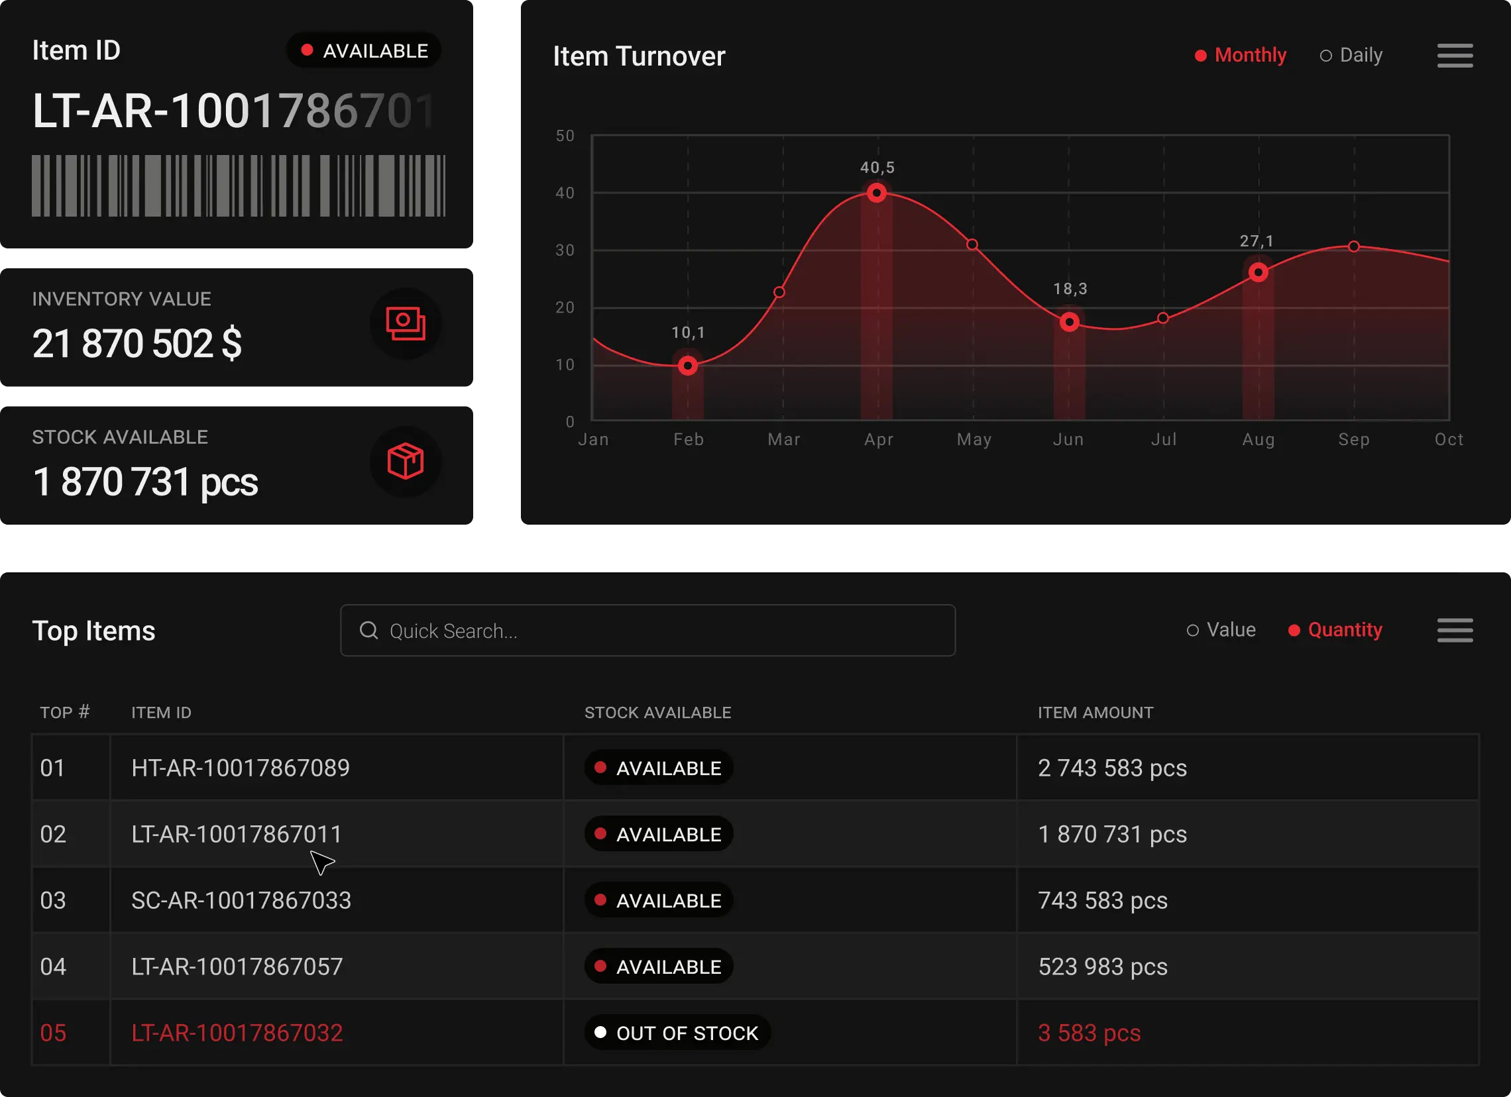Click the inventory value money icon
The image size is (1511, 1097).
click(406, 324)
